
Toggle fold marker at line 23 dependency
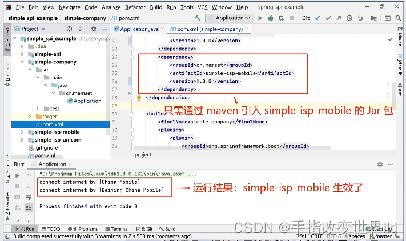[x=131, y=57]
